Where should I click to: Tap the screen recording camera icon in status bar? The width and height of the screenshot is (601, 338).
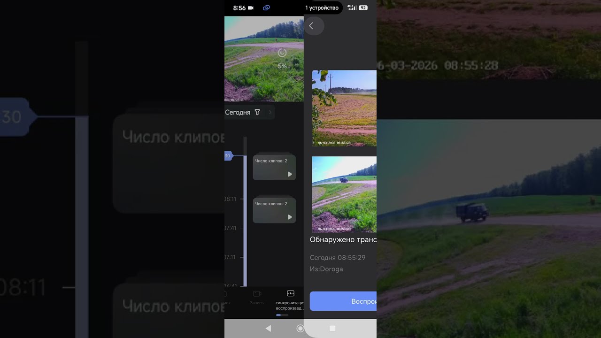point(251,8)
